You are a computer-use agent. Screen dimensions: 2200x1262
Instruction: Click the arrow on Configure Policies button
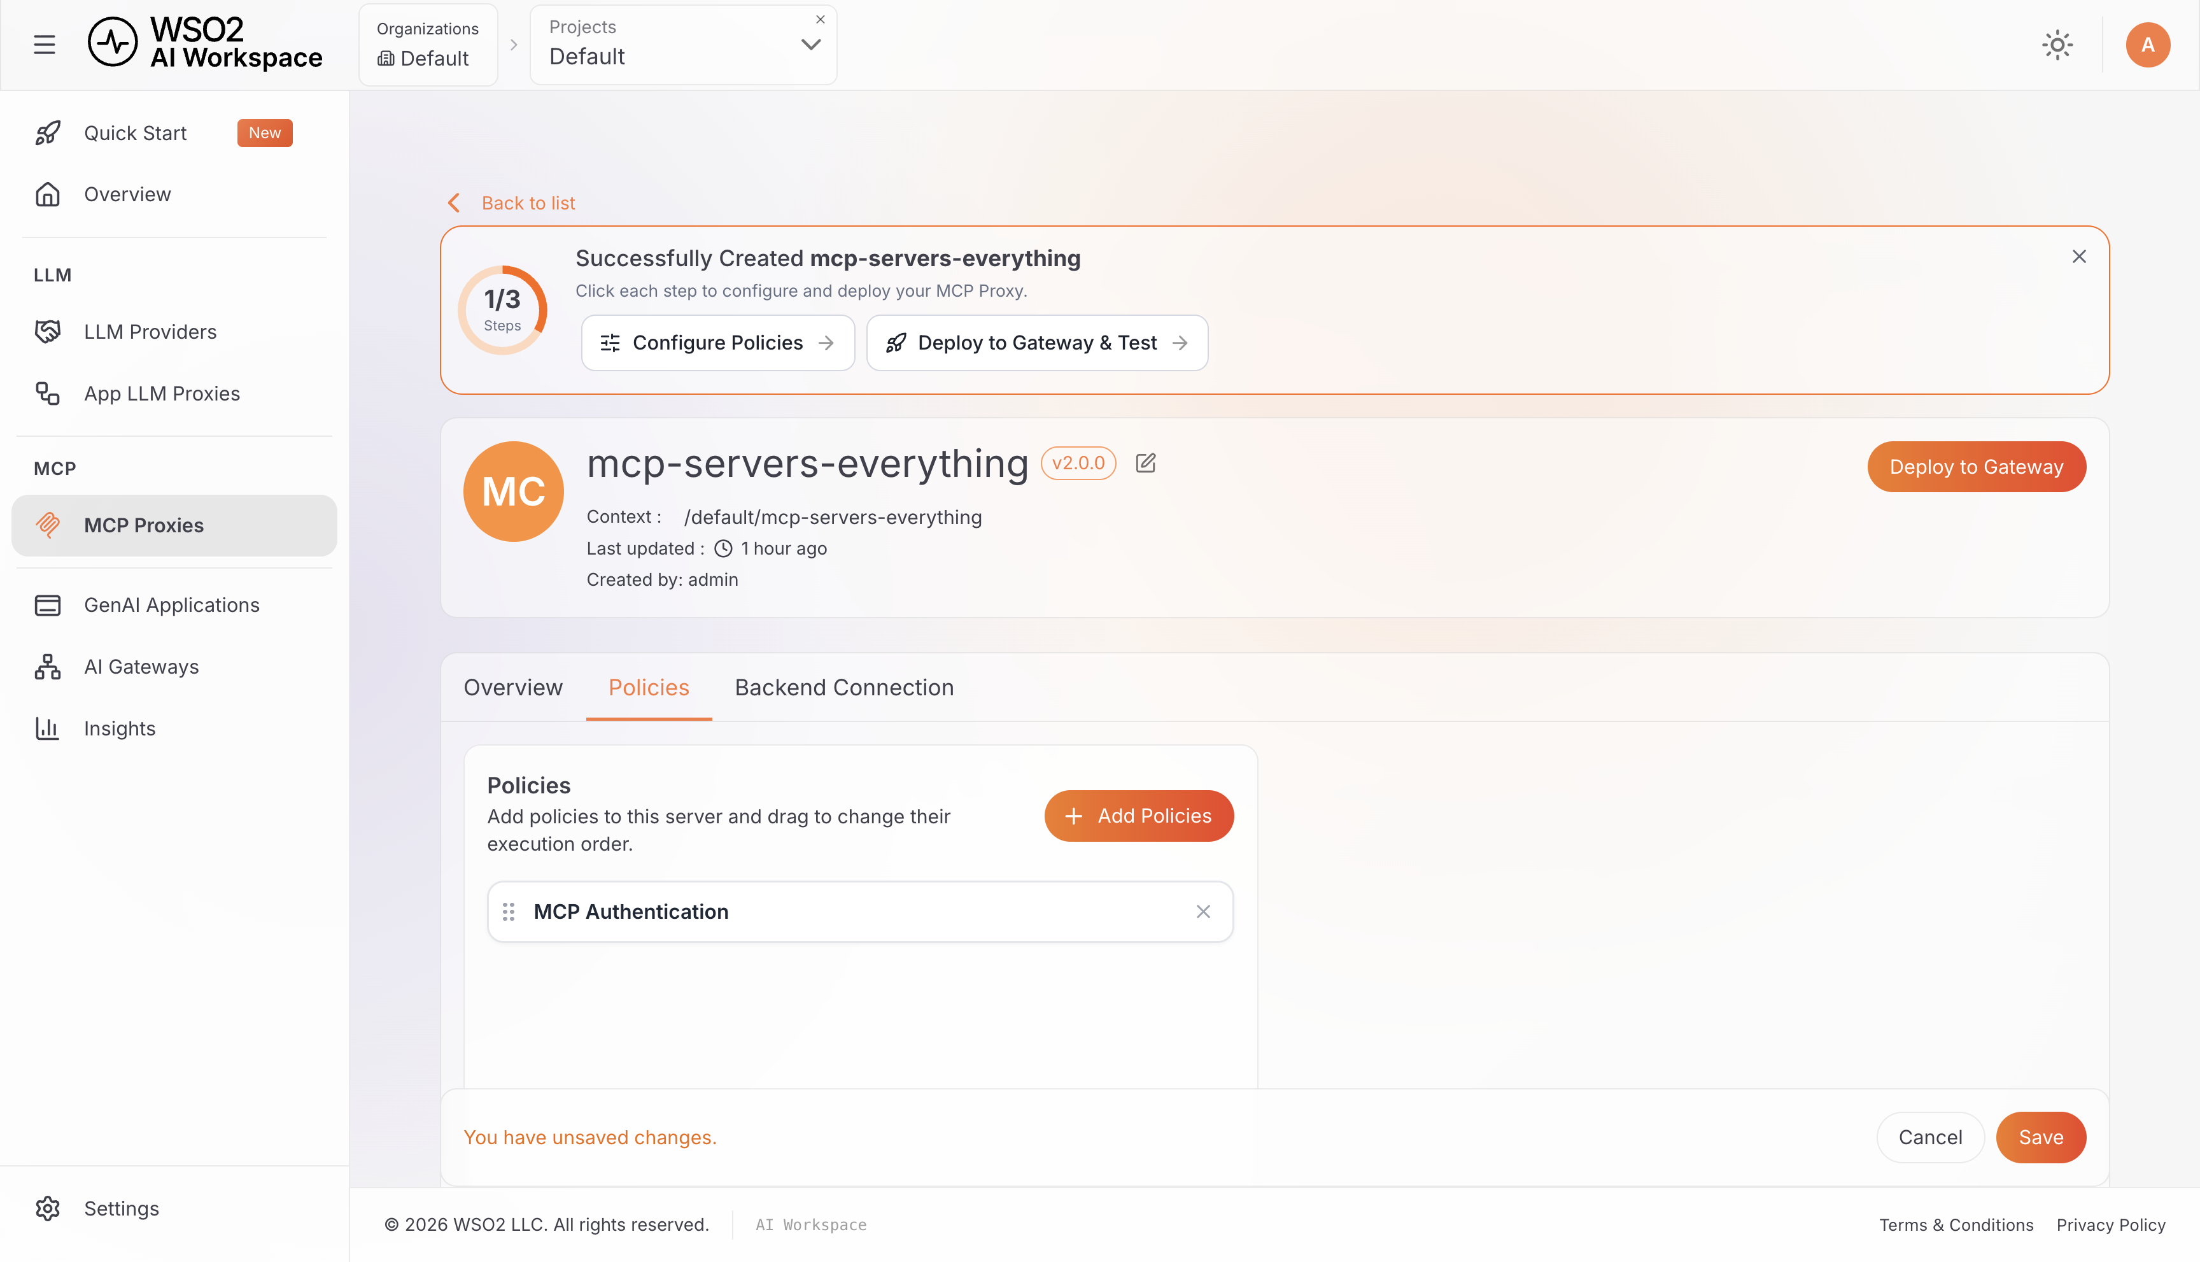click(826, 343)
